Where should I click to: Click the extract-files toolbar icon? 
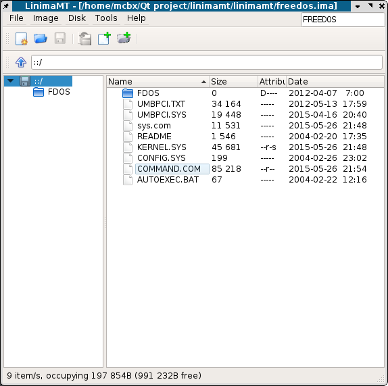click(x=85, y=39)
